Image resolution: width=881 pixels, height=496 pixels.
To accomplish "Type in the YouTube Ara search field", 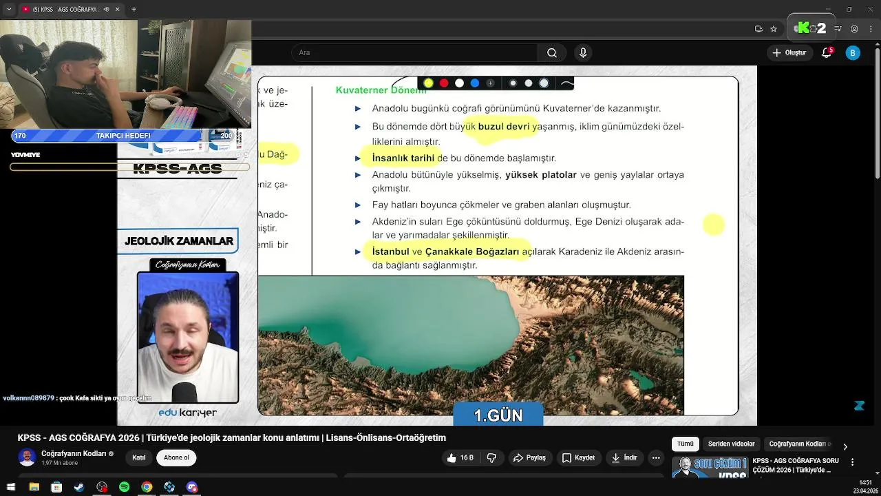I will click(414, 53).
